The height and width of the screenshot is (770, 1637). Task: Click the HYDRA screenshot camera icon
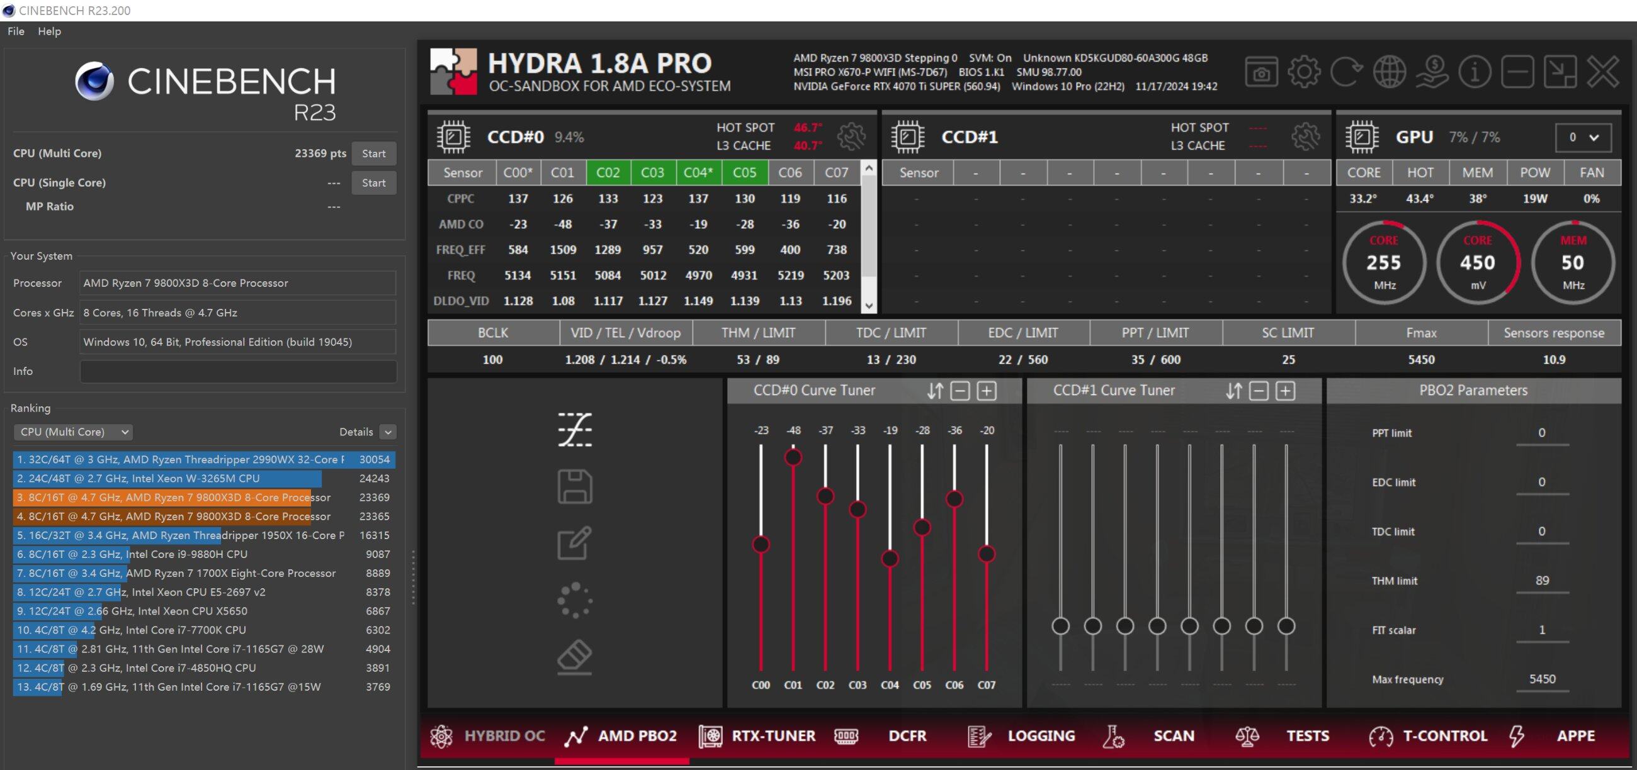[x=1261, y=72]
